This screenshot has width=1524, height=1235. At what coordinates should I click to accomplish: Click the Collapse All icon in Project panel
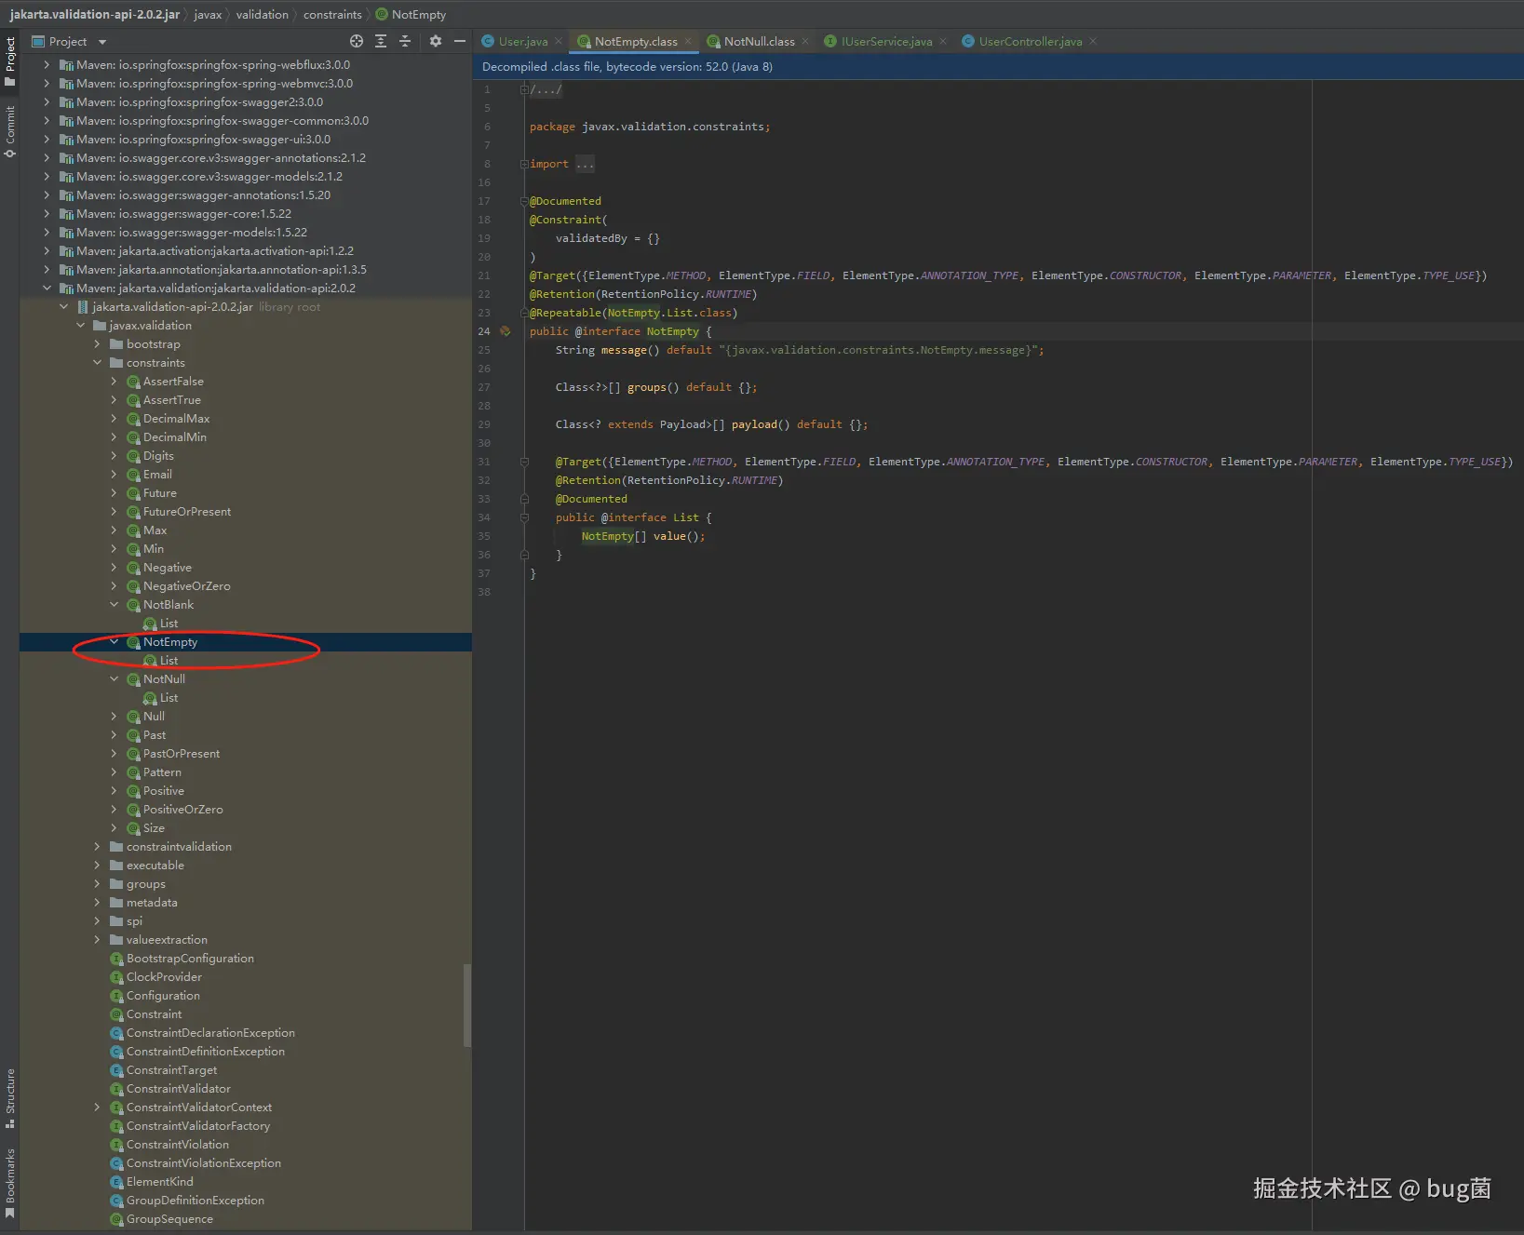(405, 41)
